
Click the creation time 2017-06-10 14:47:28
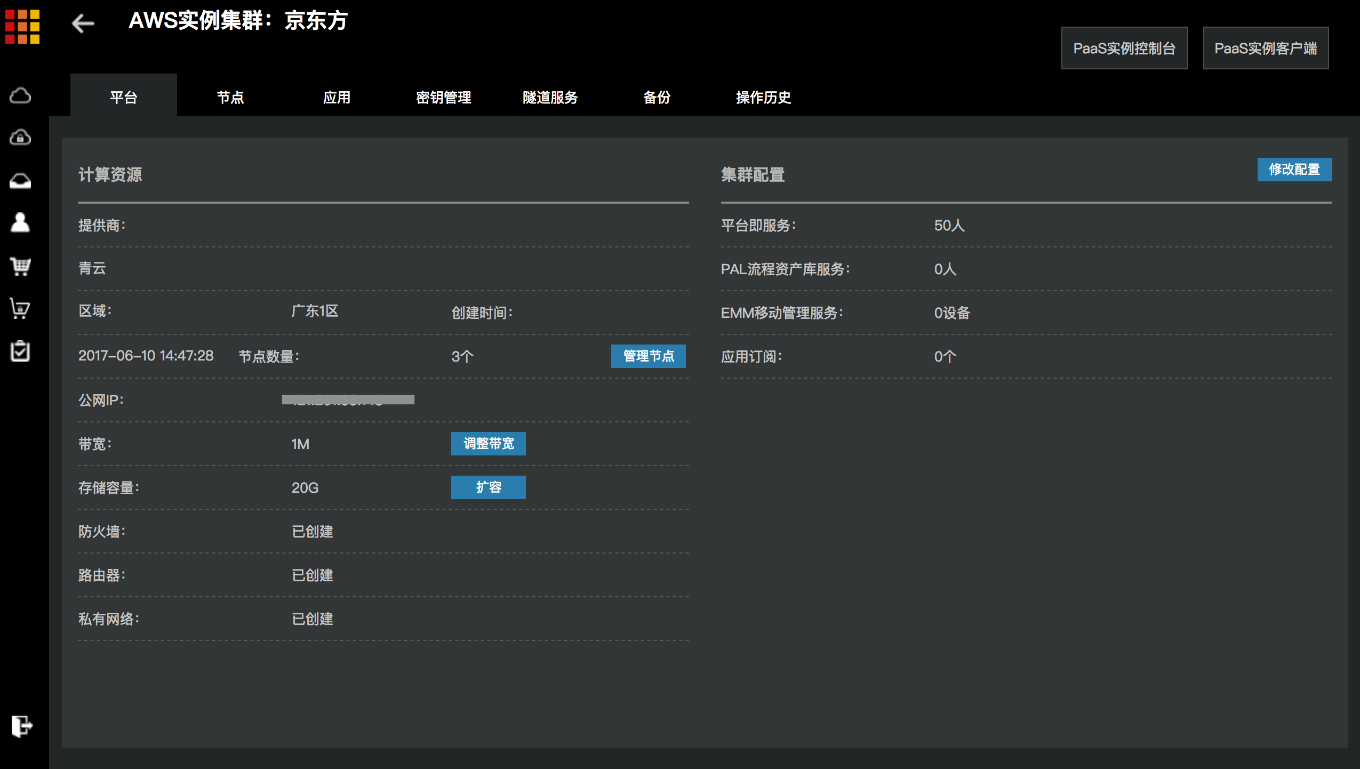point(146,356)
